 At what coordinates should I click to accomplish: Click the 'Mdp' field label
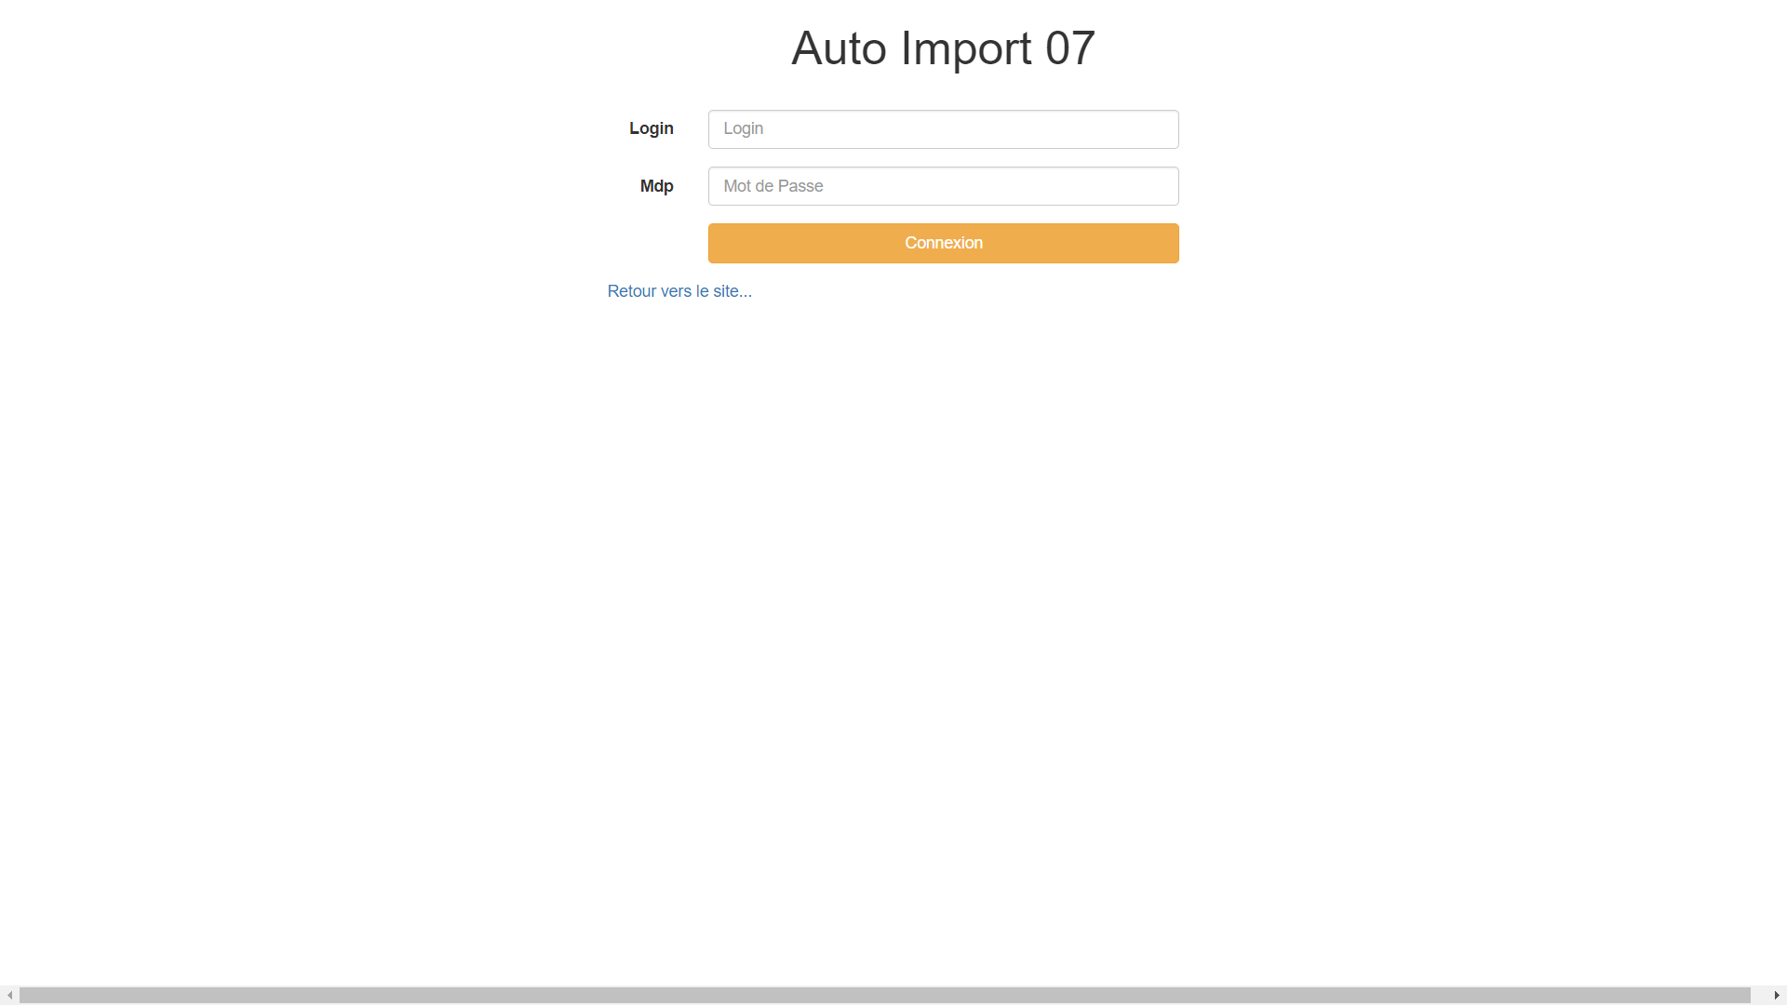pos(657,186)
